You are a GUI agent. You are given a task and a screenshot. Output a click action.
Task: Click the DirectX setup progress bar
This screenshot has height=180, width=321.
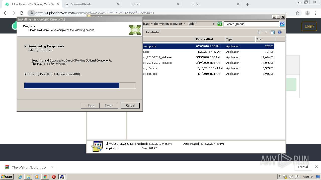(x=80, y=85)
